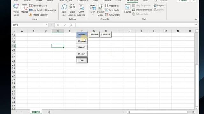Open Expansion Packs
Viewport: 204px width, 114px height.
click(x=142, y=10)
